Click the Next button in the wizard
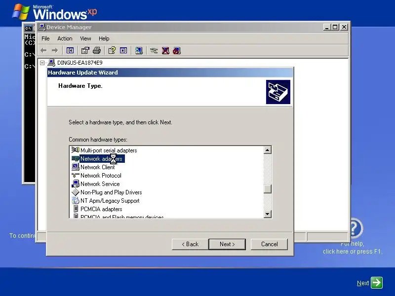 [227, 244]
